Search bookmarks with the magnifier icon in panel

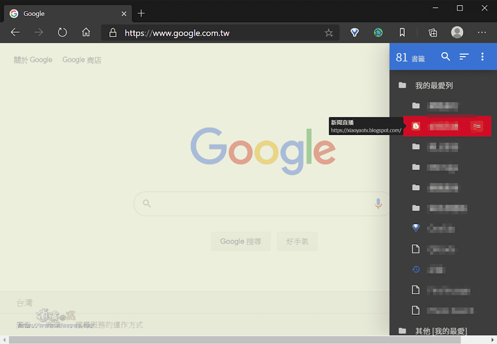446,56
